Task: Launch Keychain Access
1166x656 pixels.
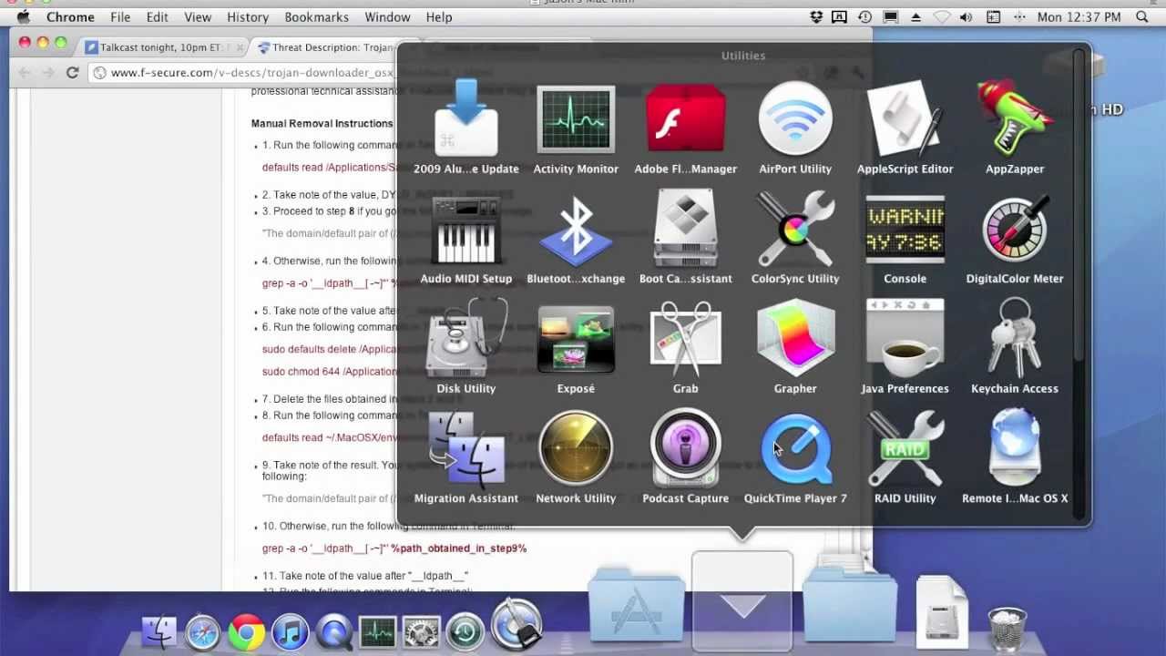Action: 1015,346
